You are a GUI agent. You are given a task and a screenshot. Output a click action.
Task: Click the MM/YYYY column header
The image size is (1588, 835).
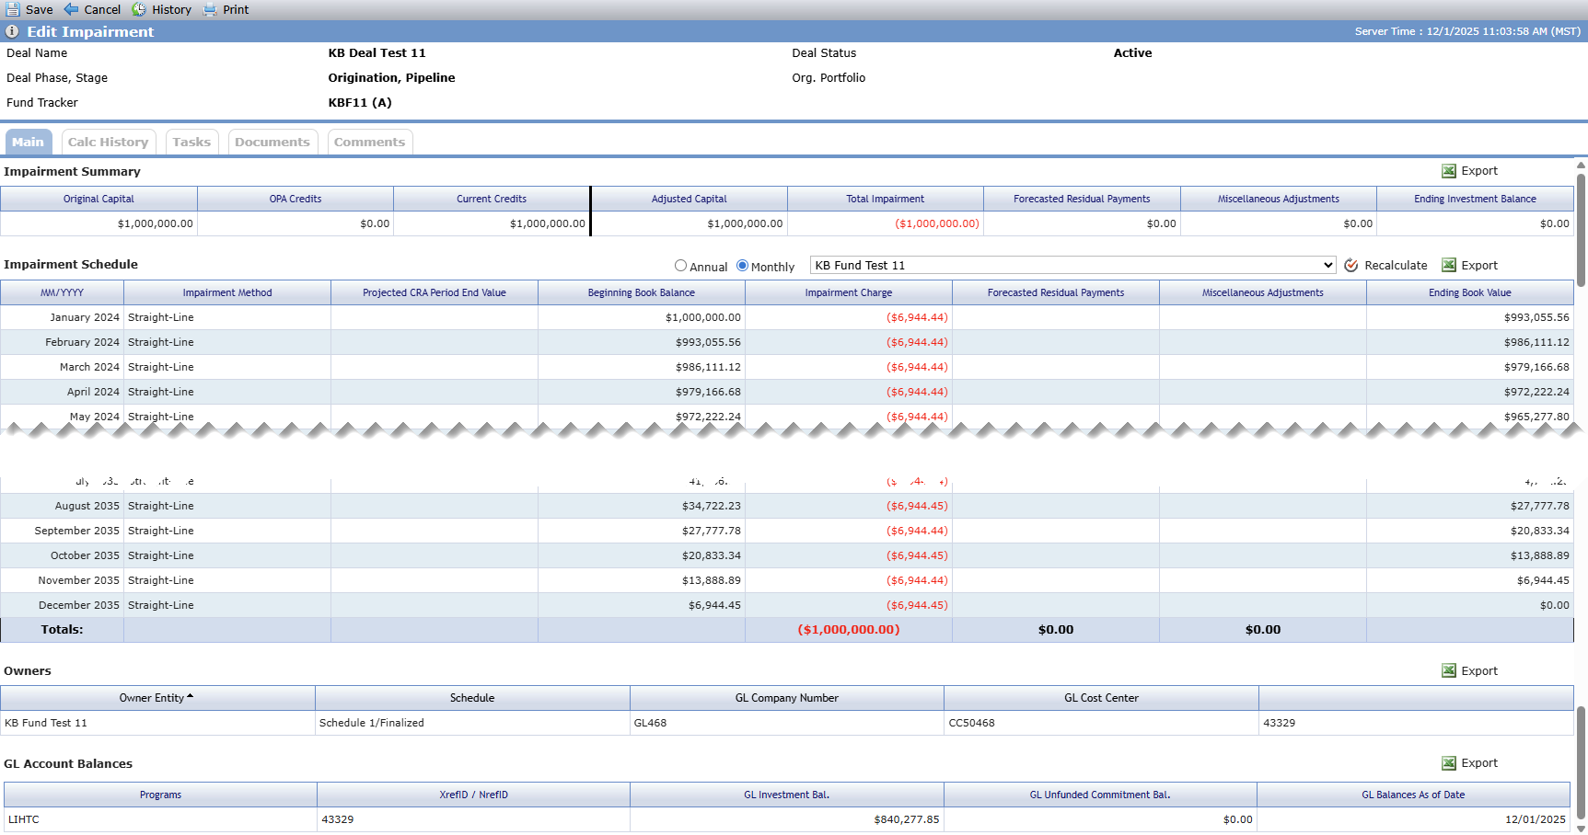tap(62, 292)
